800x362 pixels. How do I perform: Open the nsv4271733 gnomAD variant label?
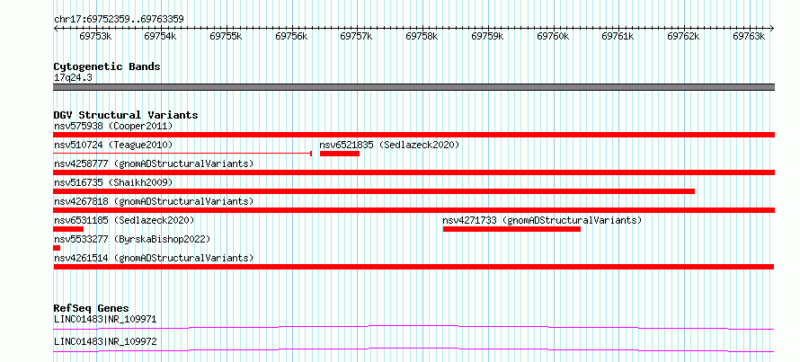(x=542, y=221)
